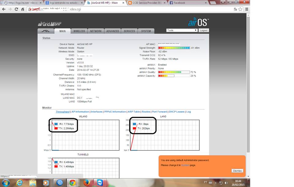Click the airMAX Quality bar
This screenshot has height=187, width=294.
[174, 72]
